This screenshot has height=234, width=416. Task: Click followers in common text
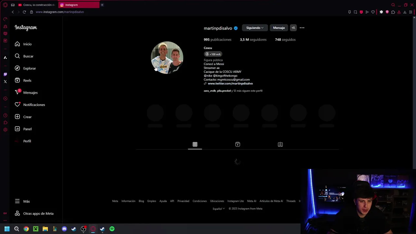[x=233, y=91]
